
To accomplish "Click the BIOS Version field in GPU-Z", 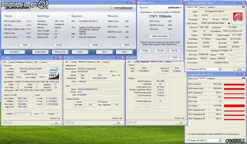I will tap(213, 23).
